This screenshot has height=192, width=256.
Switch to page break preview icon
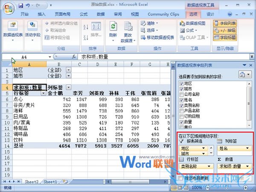(x=186, y=188)
